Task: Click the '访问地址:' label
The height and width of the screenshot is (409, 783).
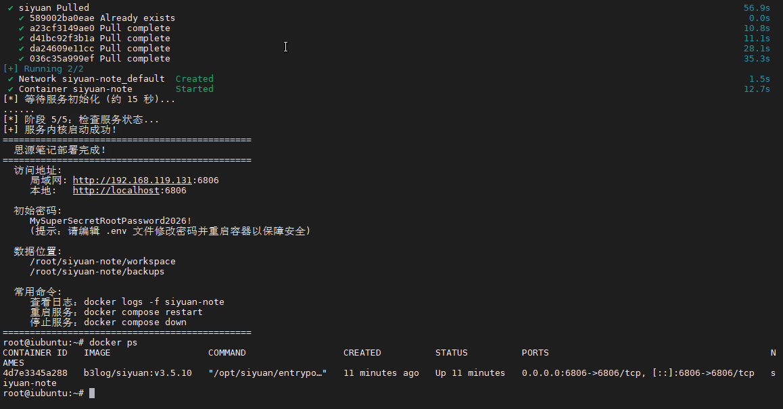Action: click(38, 170)
